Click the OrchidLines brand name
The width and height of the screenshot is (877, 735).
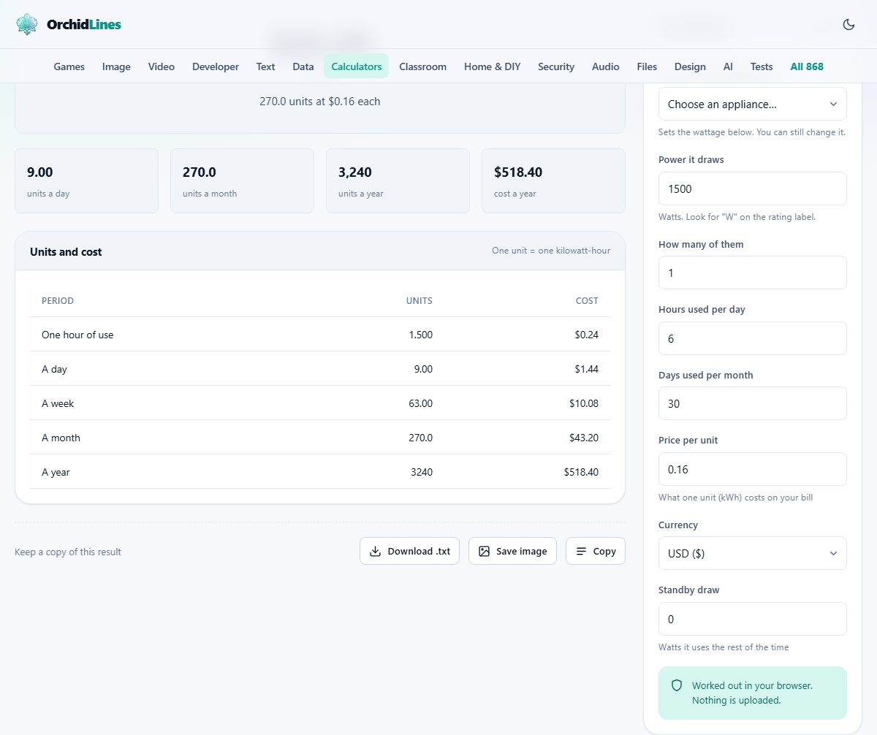[x=84, y=24]
